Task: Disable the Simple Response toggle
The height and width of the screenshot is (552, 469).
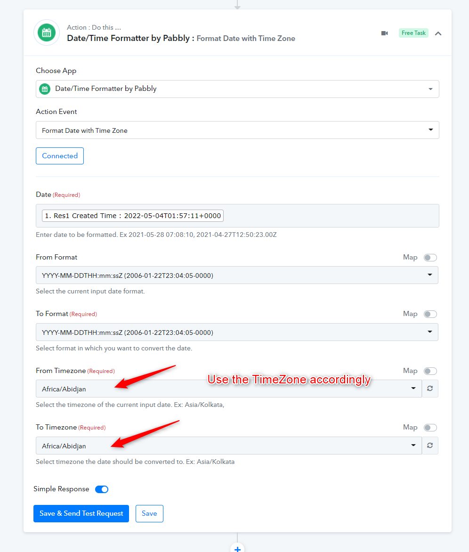Action: pos(102,489)
